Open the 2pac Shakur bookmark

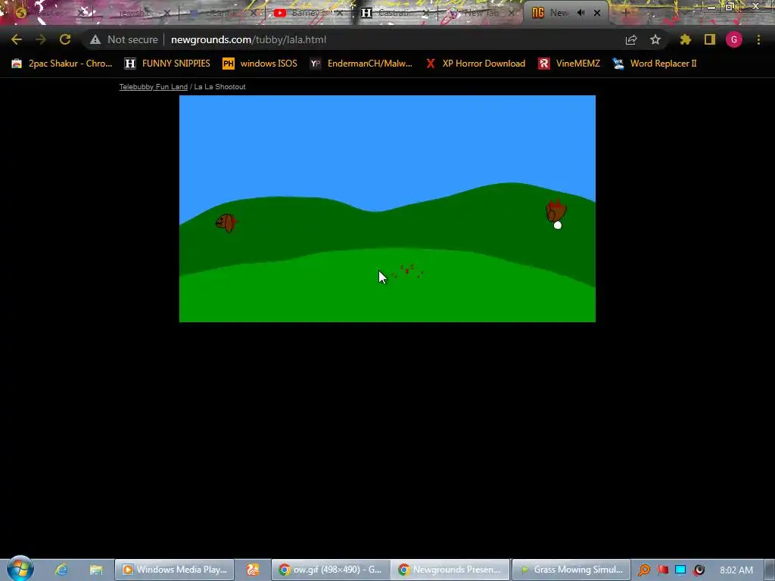62,64
